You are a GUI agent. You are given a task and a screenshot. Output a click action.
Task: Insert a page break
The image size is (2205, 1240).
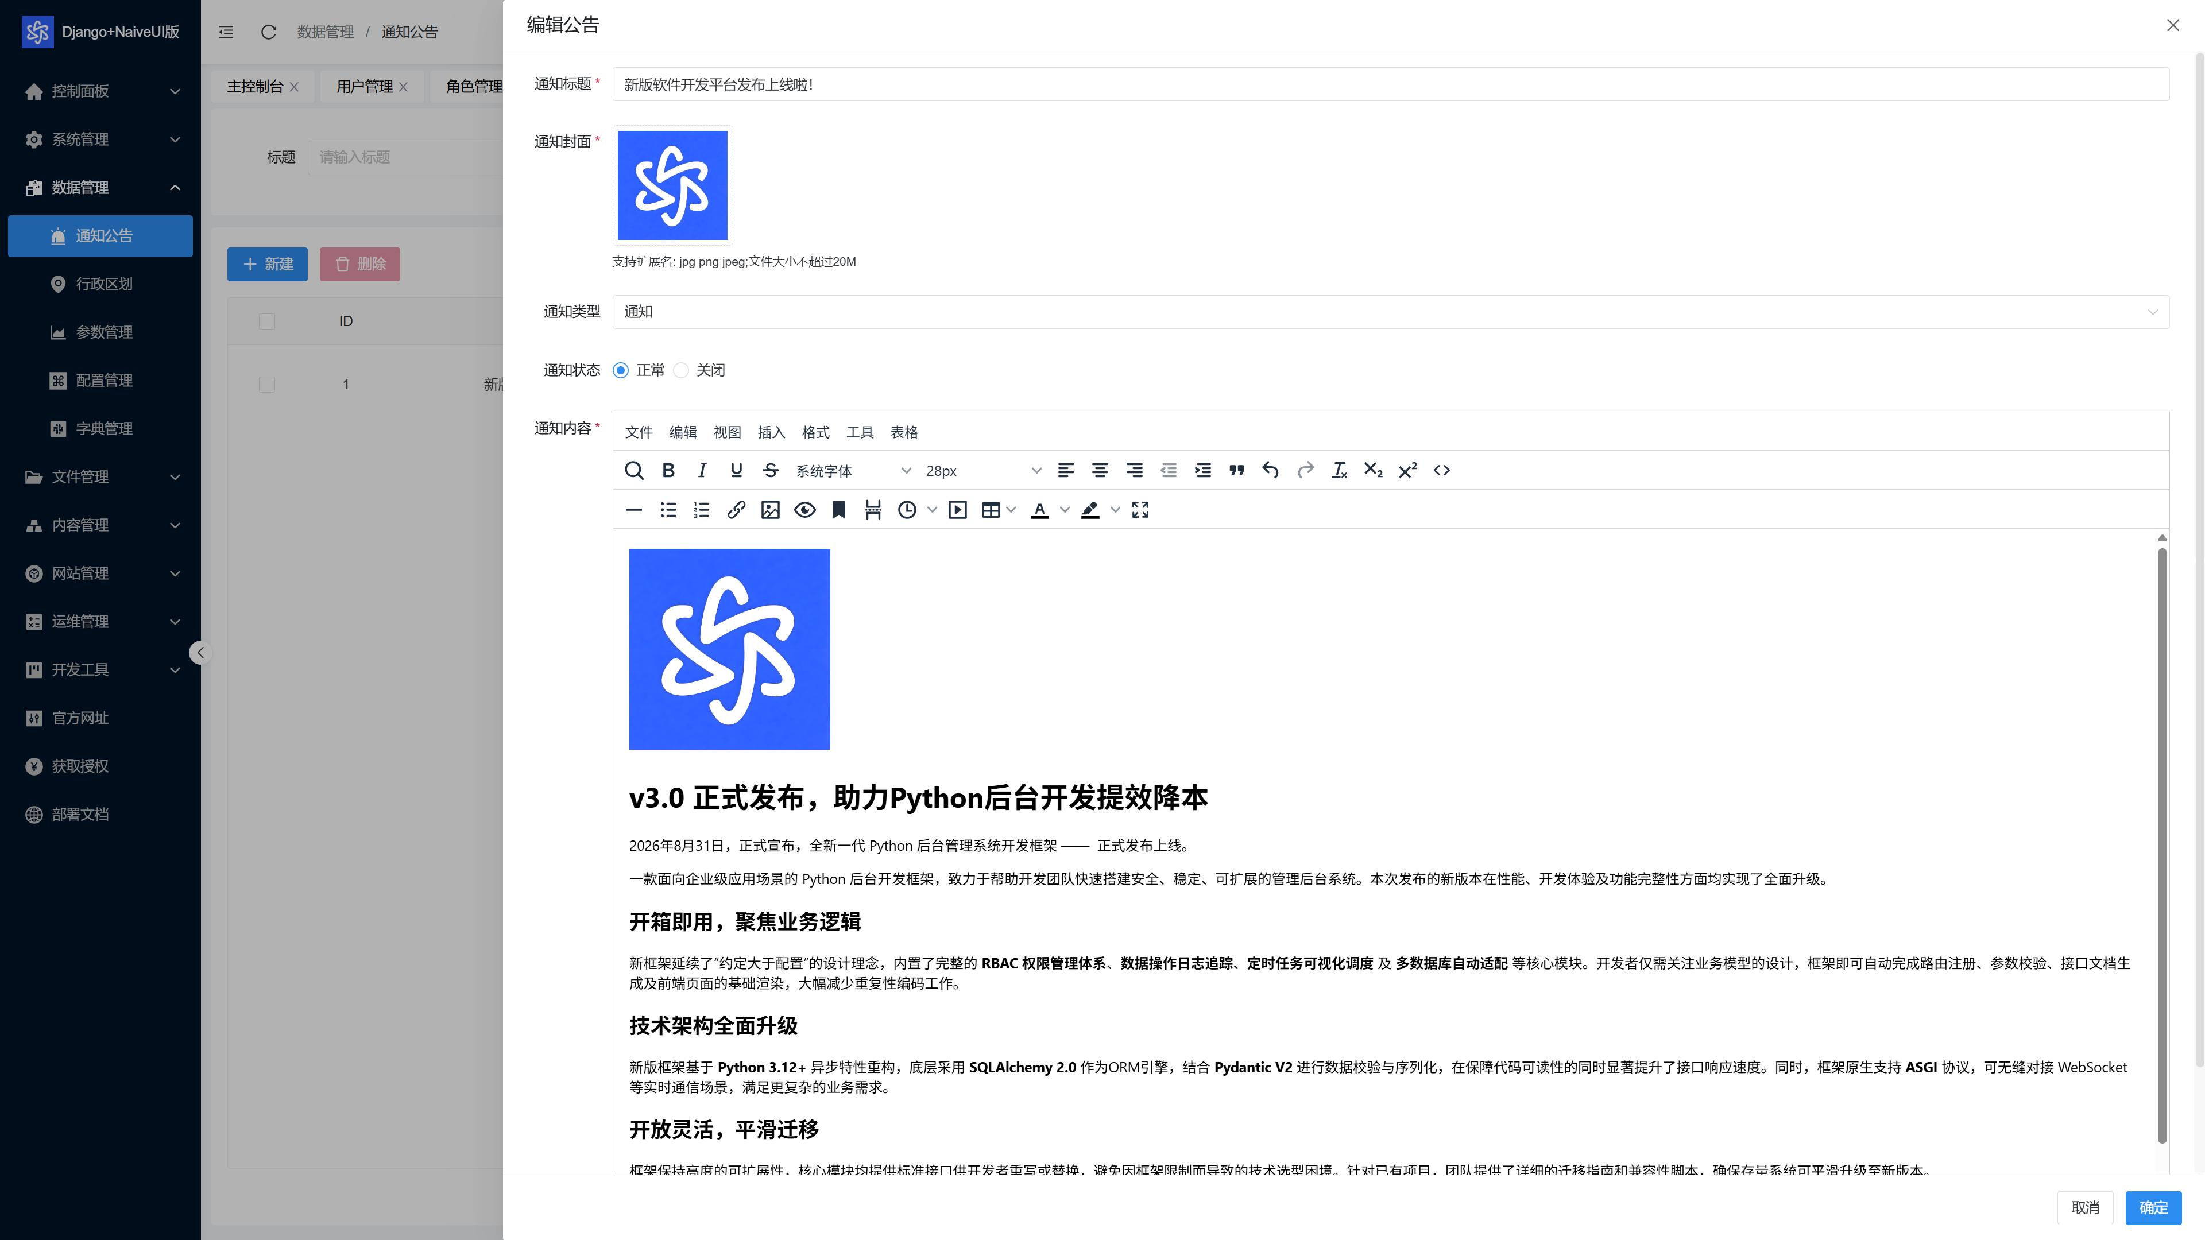[873, 510]
